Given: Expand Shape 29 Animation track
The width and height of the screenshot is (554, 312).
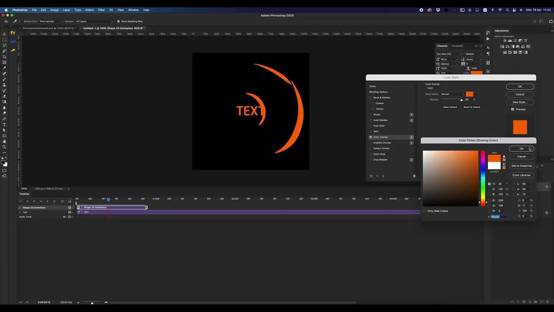Looking at the screenshot, I should 20,208.
